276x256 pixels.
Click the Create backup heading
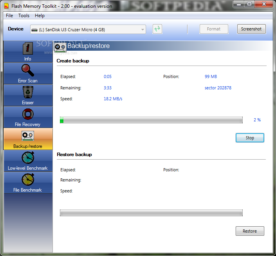[x=73, y=61]
